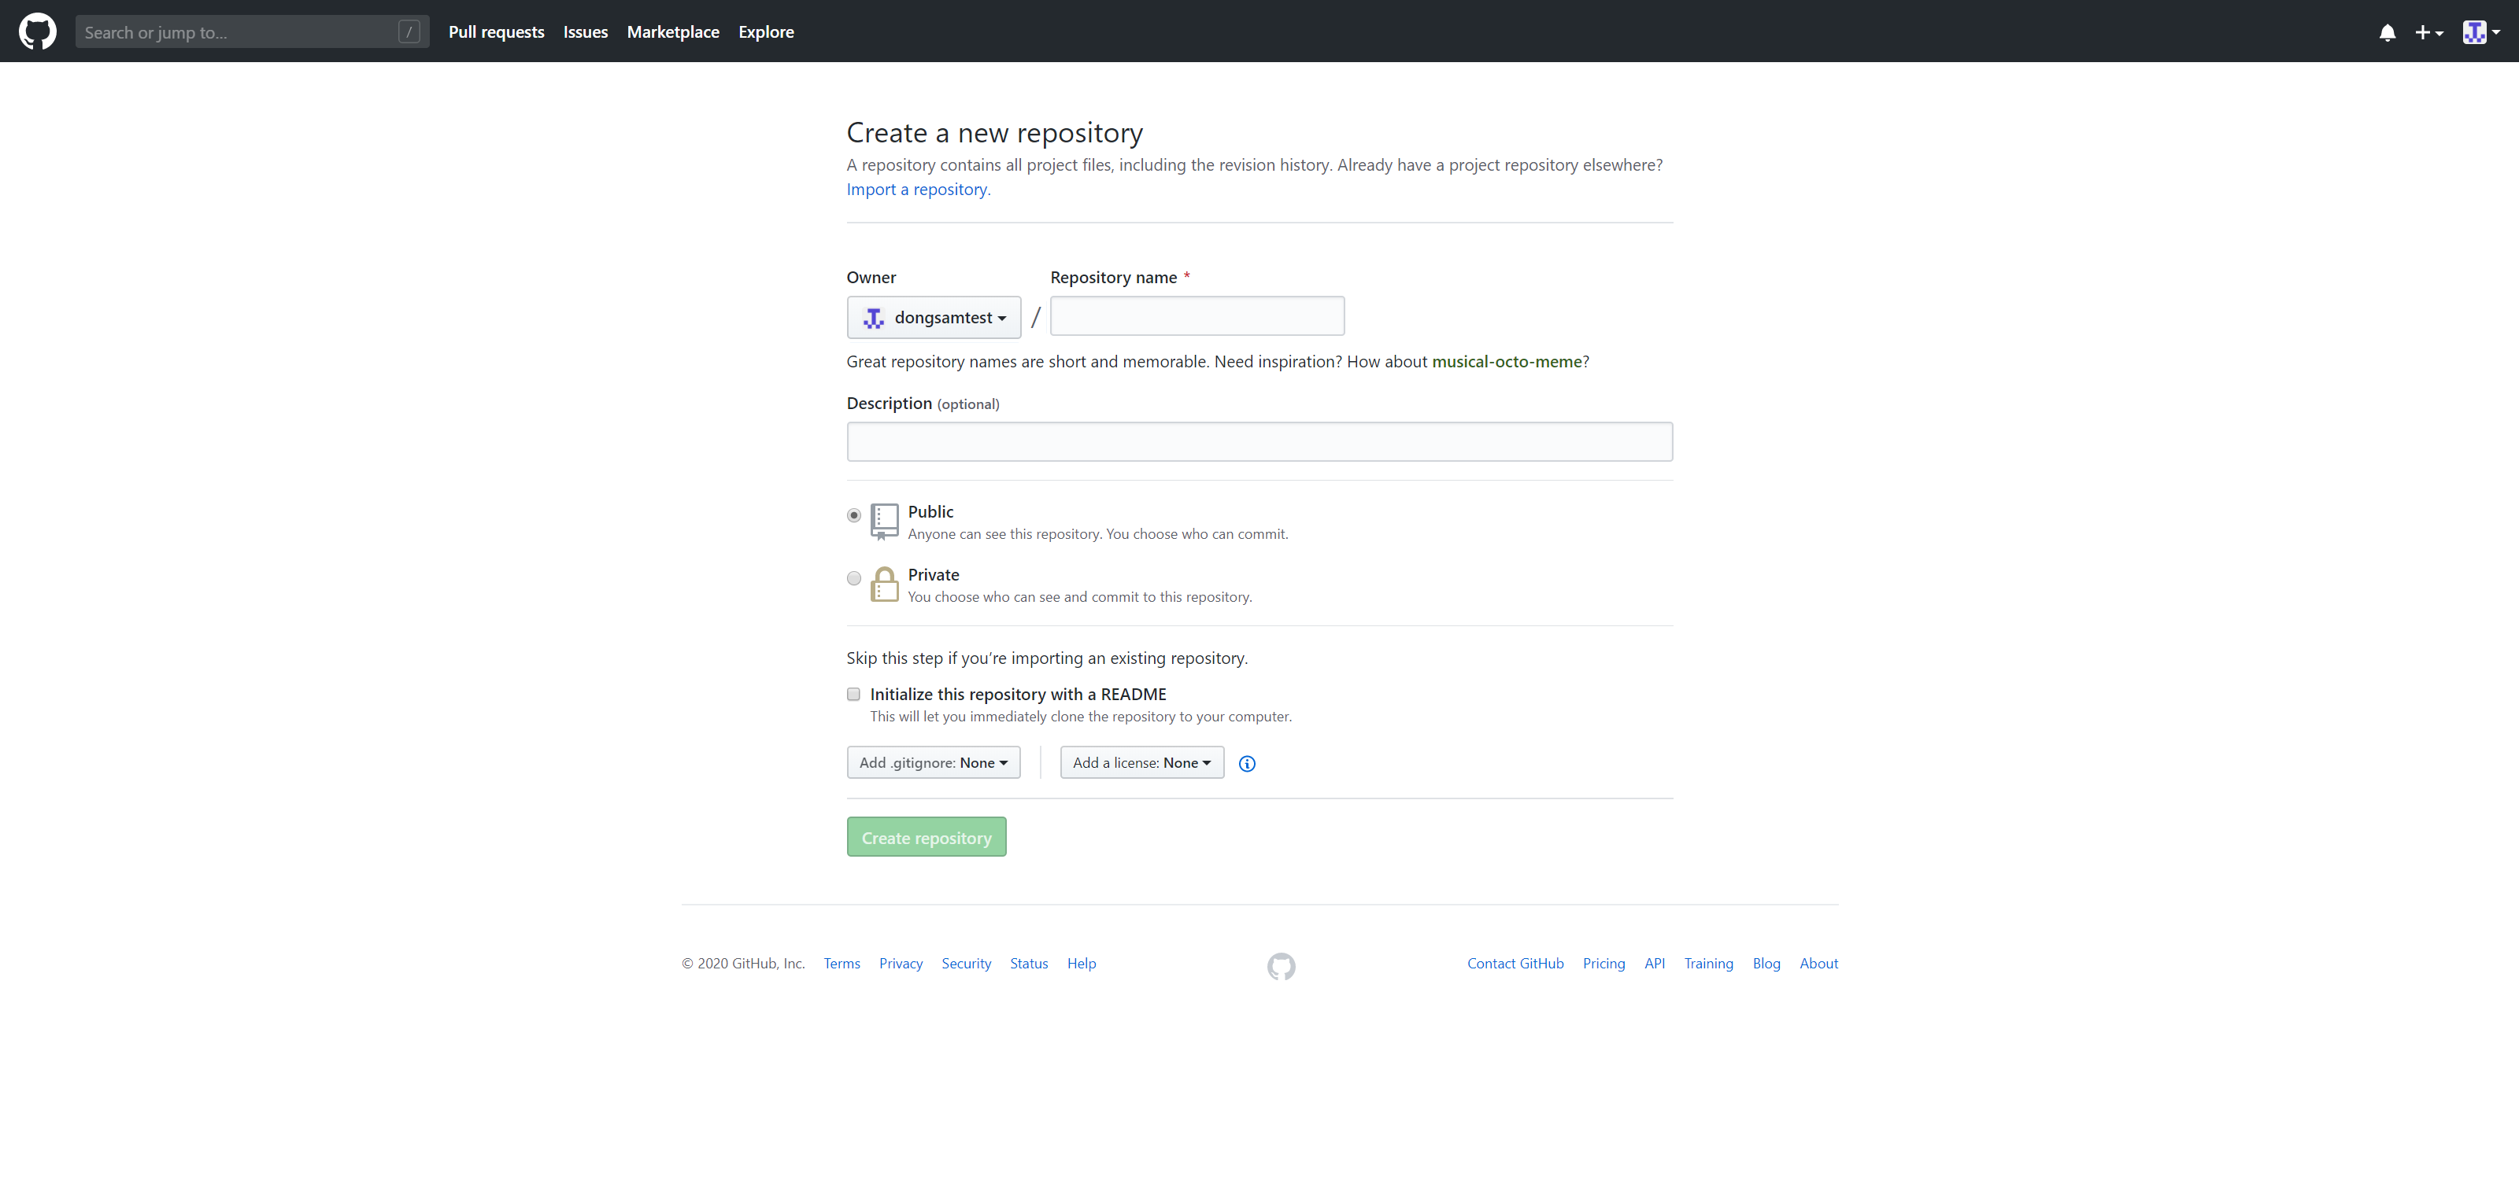Focus the Search or jump to box
The height and width of the screenshot is (1191, 2519).
click(x=252, y=32)
